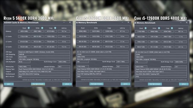Select memory copy value 65942 MB/s
This screenshot has height=108, width=193.
click(x=167, y=31)
